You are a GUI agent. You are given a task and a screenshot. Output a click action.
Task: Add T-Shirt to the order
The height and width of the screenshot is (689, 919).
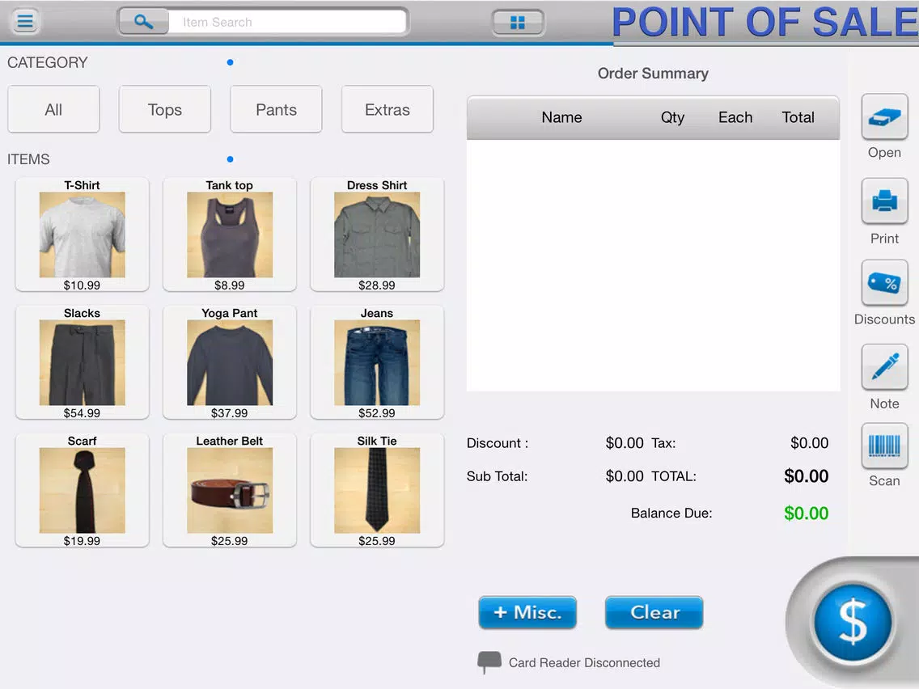pyautogui.click(x=82, y=235)
